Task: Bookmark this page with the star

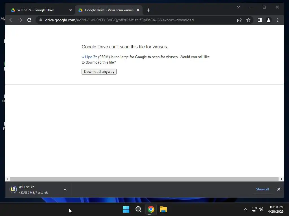Action: tap(248, 20)
